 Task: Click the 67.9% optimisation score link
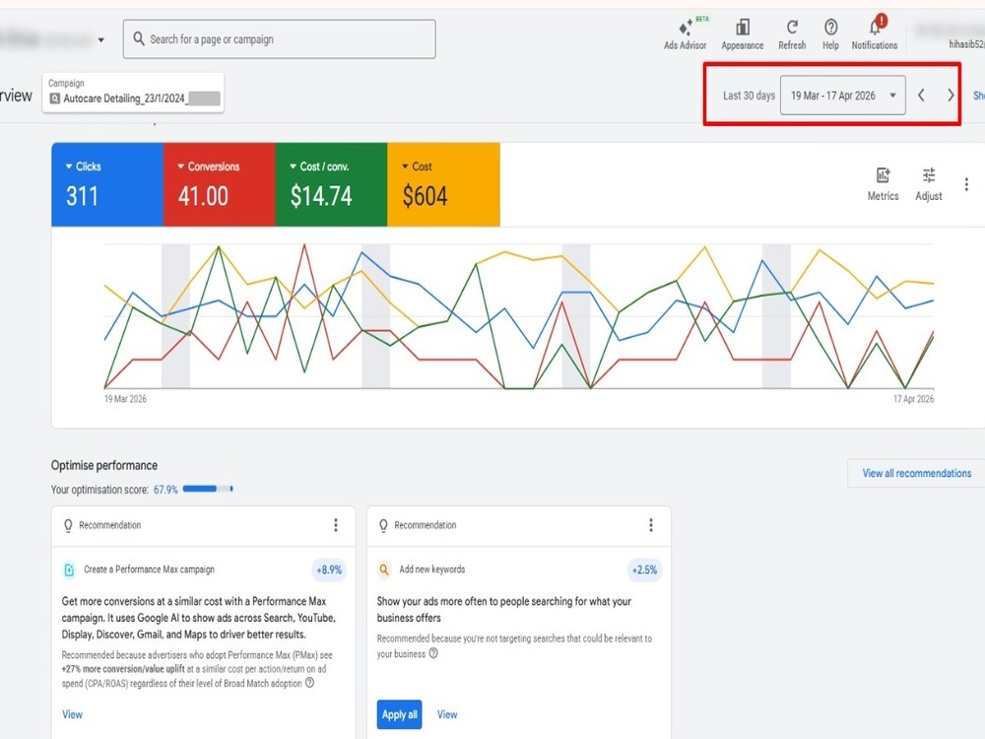[165, 490]
